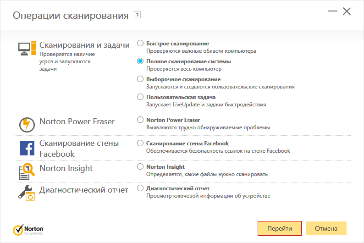Close the scan operations dialog
Viewport: 364px width, 243px height.
coord(347,11)
